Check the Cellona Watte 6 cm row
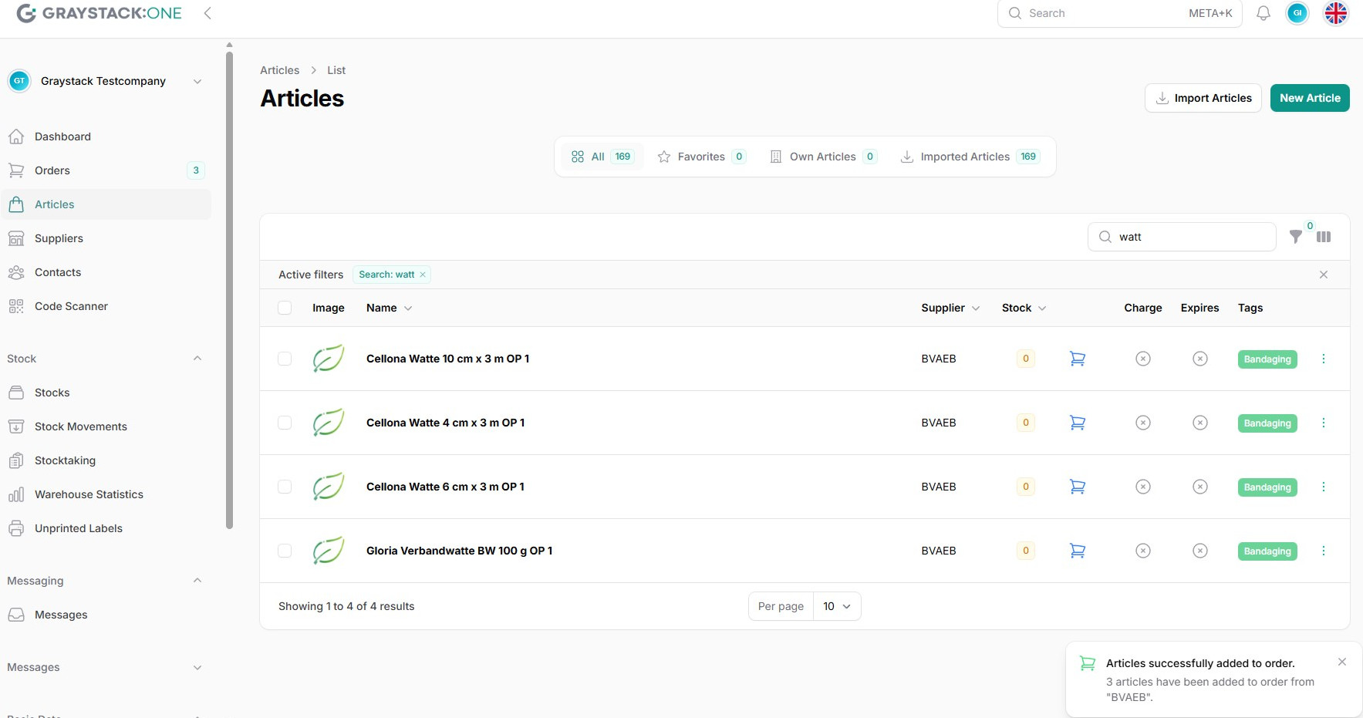The height and width of the screenshot is (718, 1363). click(285, 487)
